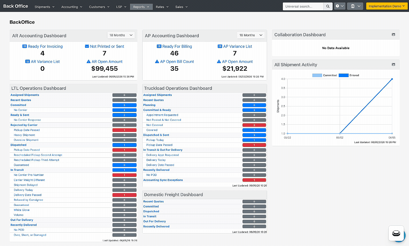Click the universal search magnifier icon

328,6
